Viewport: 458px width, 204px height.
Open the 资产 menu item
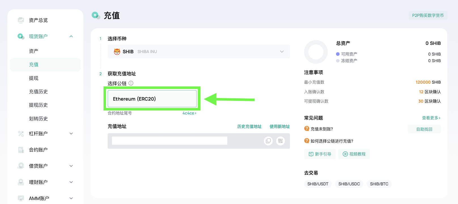(x=33, y=51)
